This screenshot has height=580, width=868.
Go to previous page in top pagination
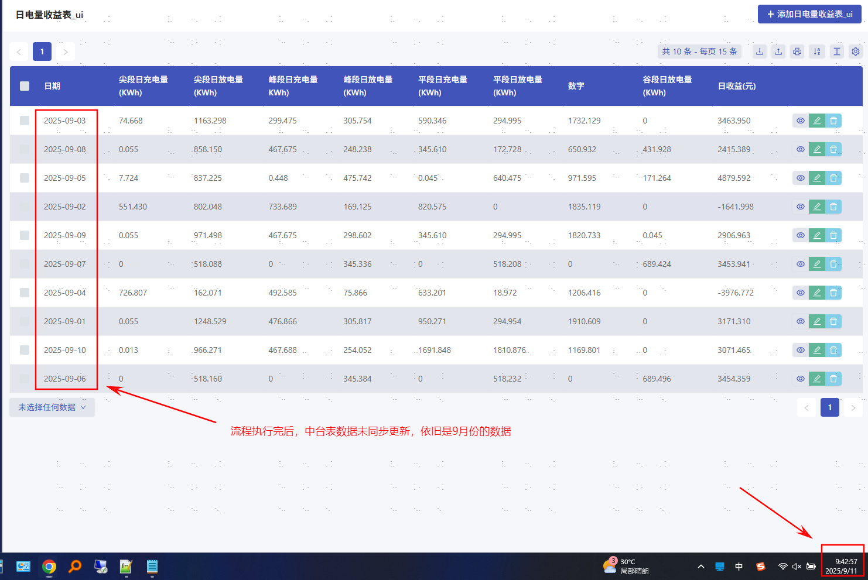click(x=19, y=52)
